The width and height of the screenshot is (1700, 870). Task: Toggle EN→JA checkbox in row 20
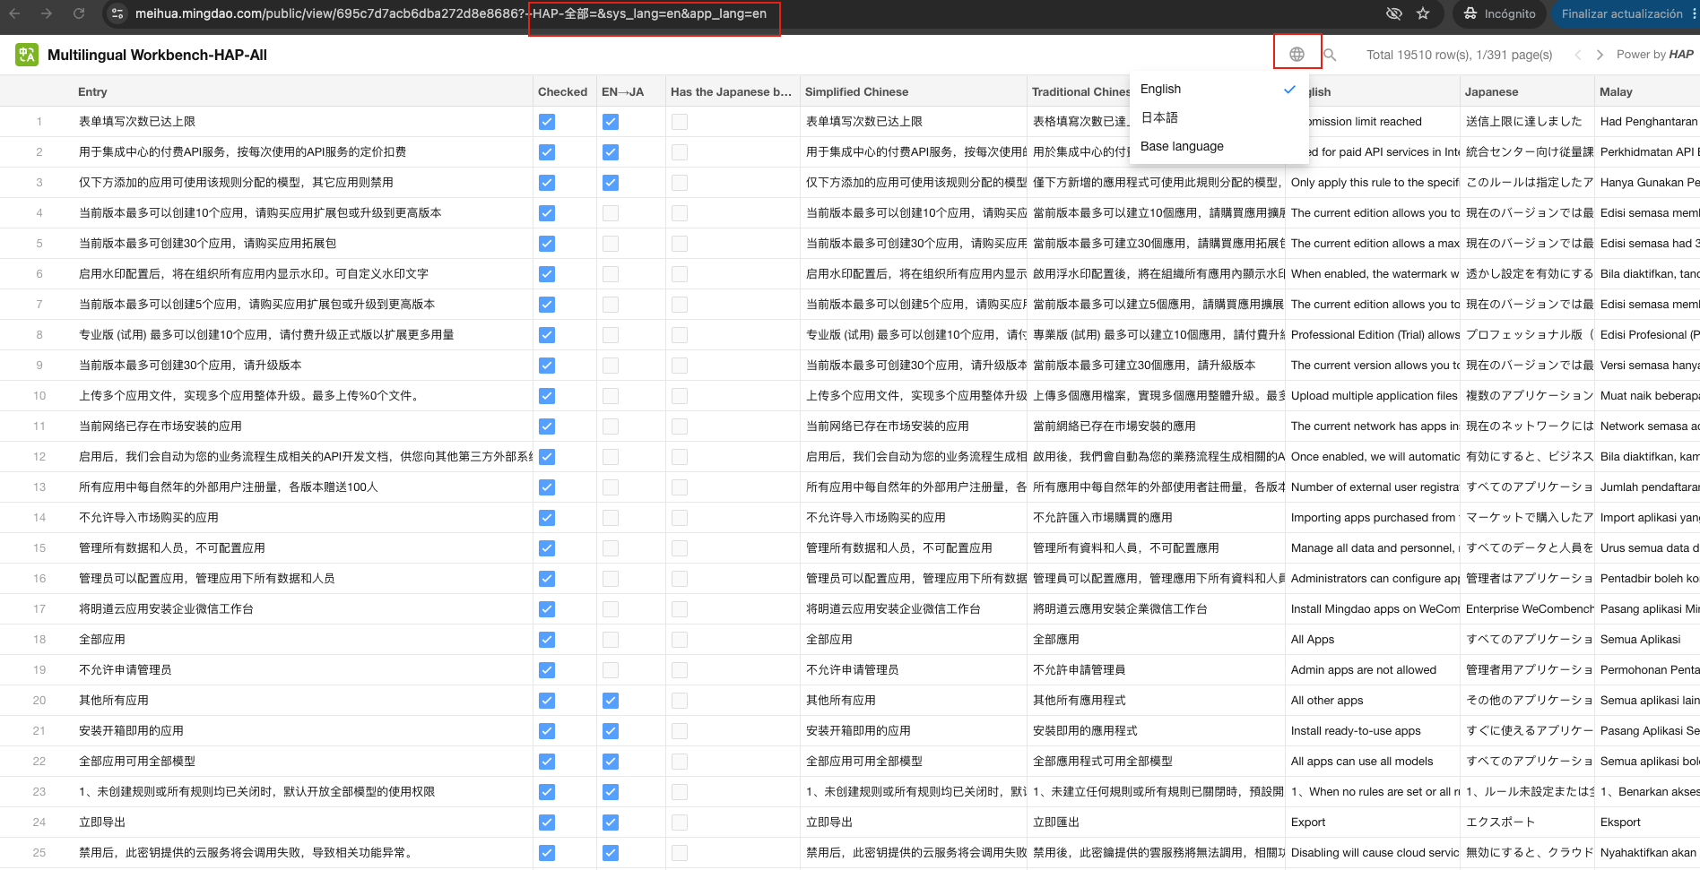(611, 701)
